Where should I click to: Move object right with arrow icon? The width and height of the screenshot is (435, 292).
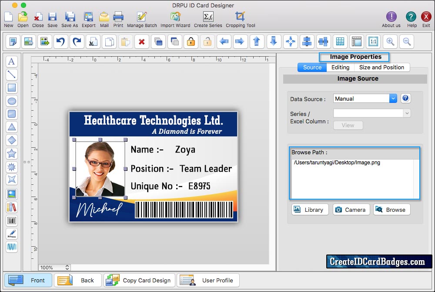coord(240,42)
